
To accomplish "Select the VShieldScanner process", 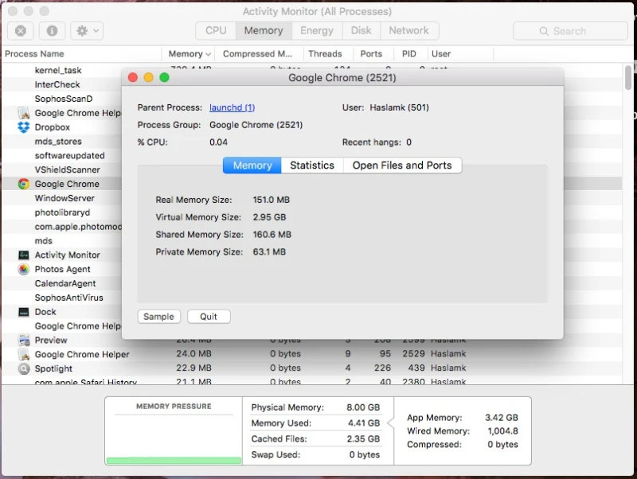I will click(x=67, y=169).
